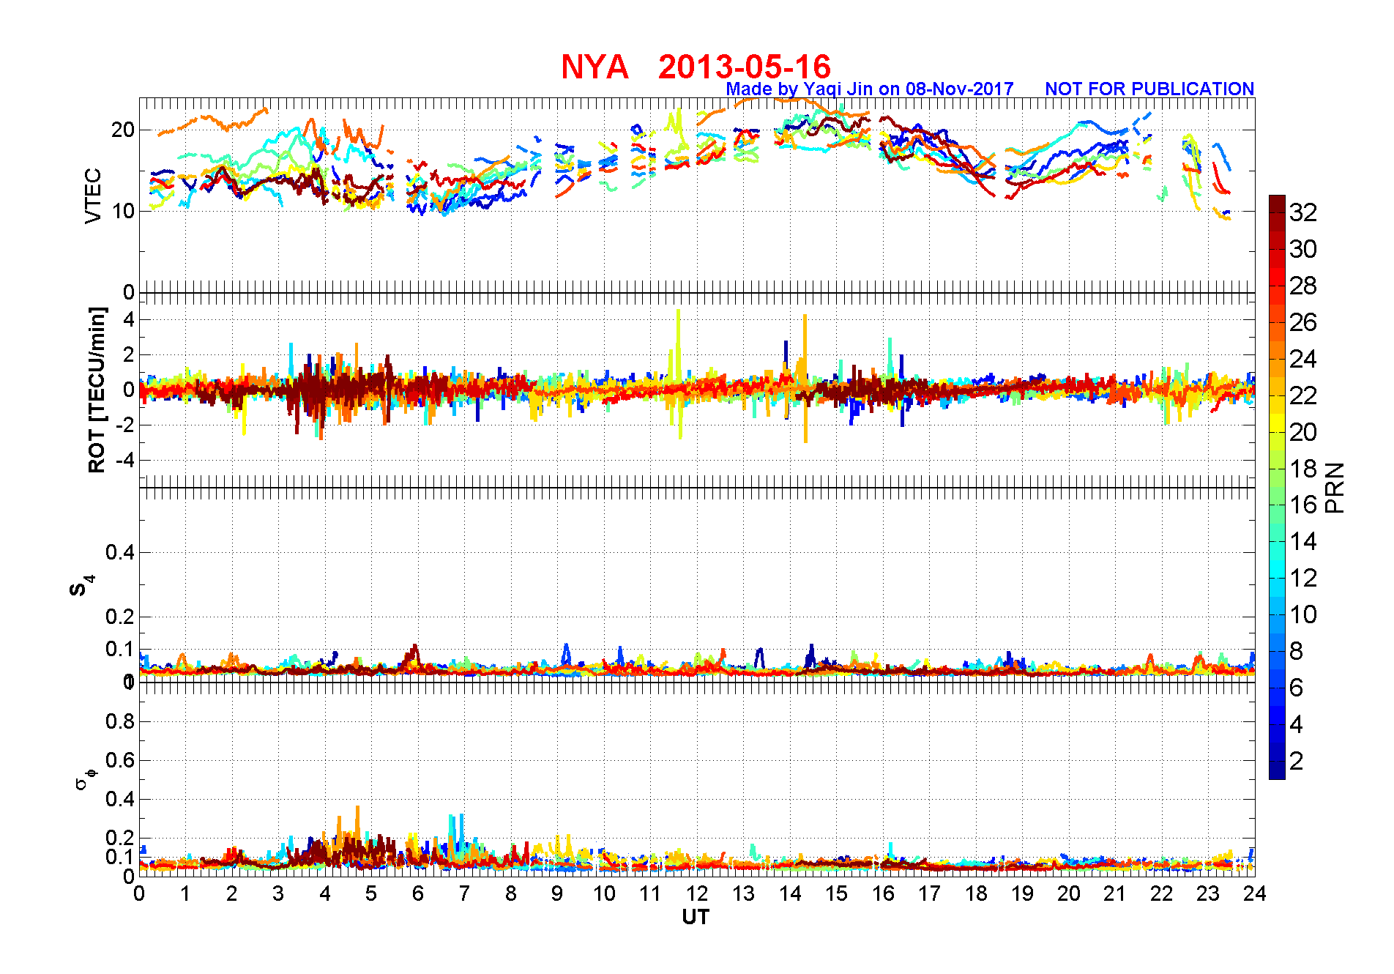Click the sigma-phi y-axis label
Image resolution: width=1394 pixels, height=974 pixels.
pyautogui.click(x=85, y=778)
